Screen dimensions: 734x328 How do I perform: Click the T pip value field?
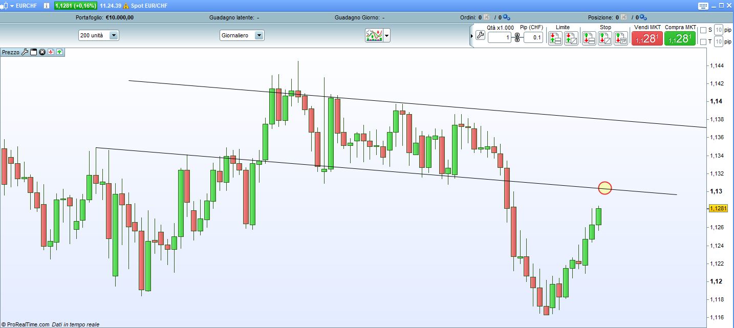pyautogui.click(x=718, y=42)
